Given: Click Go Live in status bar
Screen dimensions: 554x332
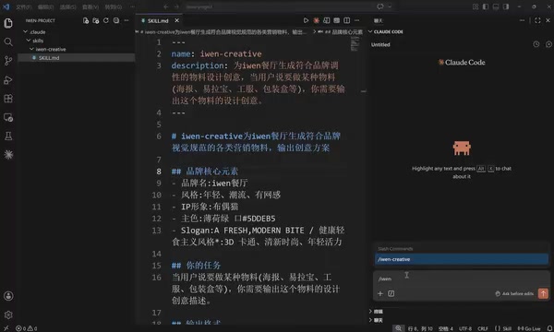Looking at the screenshot, I should 528,328.
